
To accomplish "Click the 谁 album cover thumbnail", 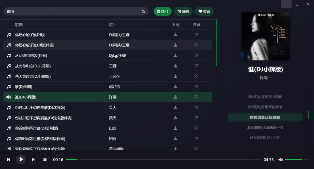I will coord(266,36).
